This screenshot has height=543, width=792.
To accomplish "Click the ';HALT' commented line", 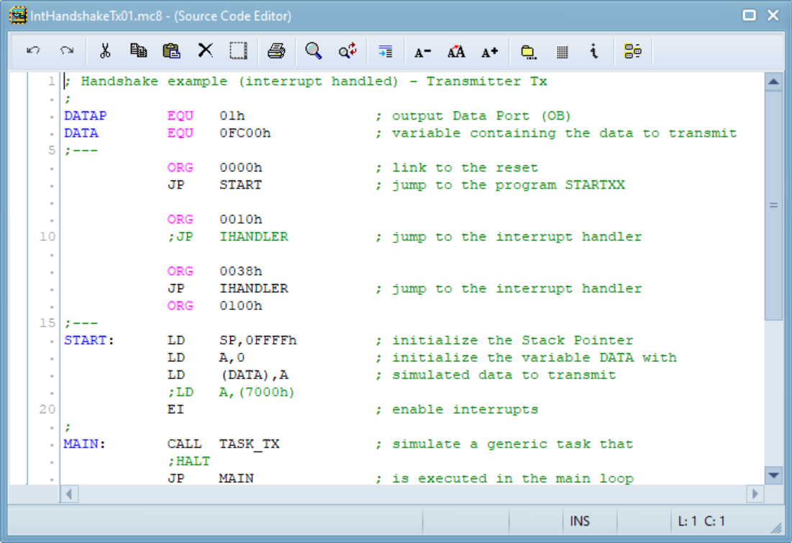I will [x=188, y=461].
